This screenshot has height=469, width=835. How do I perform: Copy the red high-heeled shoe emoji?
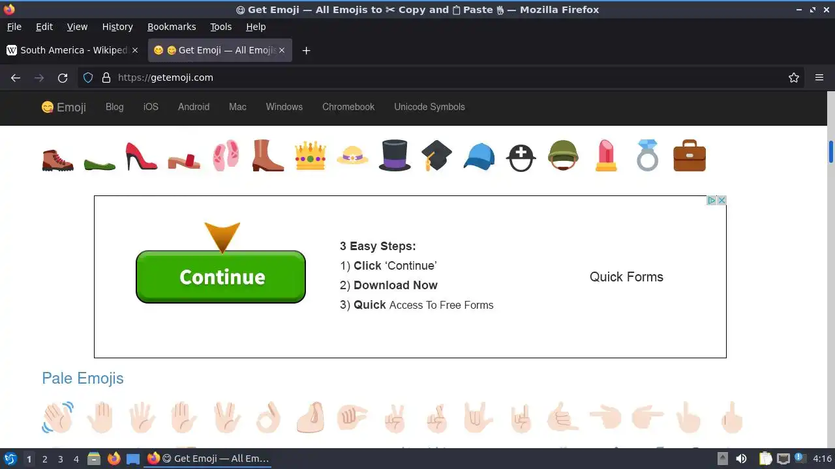(x=142, y=157)
